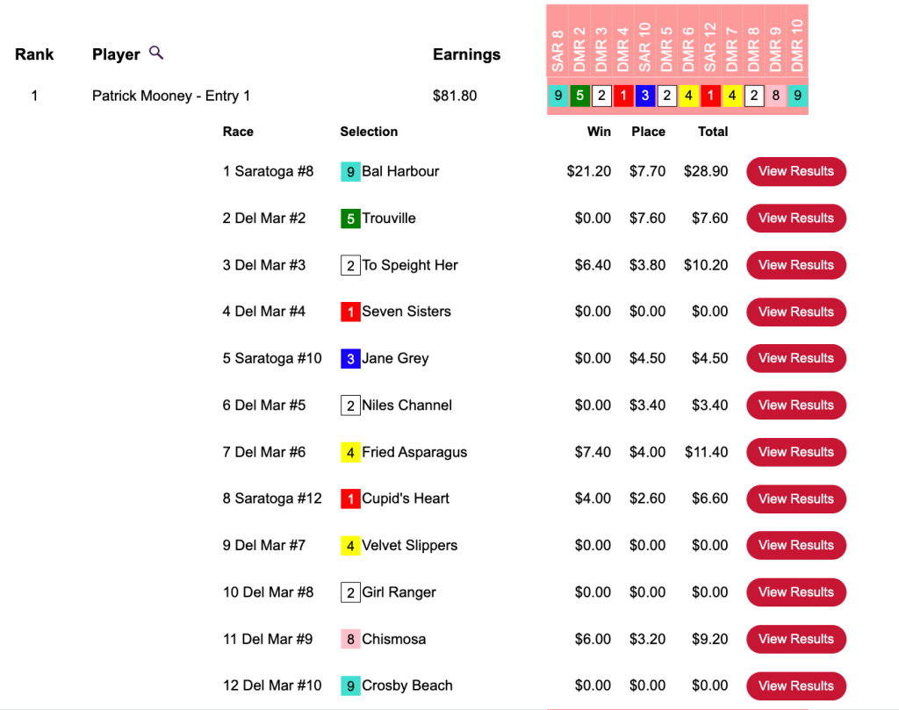Open View Results for Del Mar #10

point(795,685)
